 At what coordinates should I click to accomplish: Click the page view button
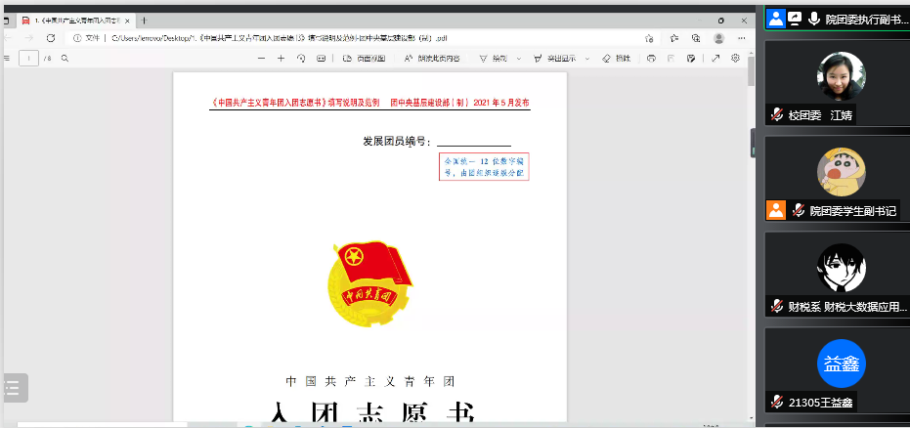click(364, 58)
